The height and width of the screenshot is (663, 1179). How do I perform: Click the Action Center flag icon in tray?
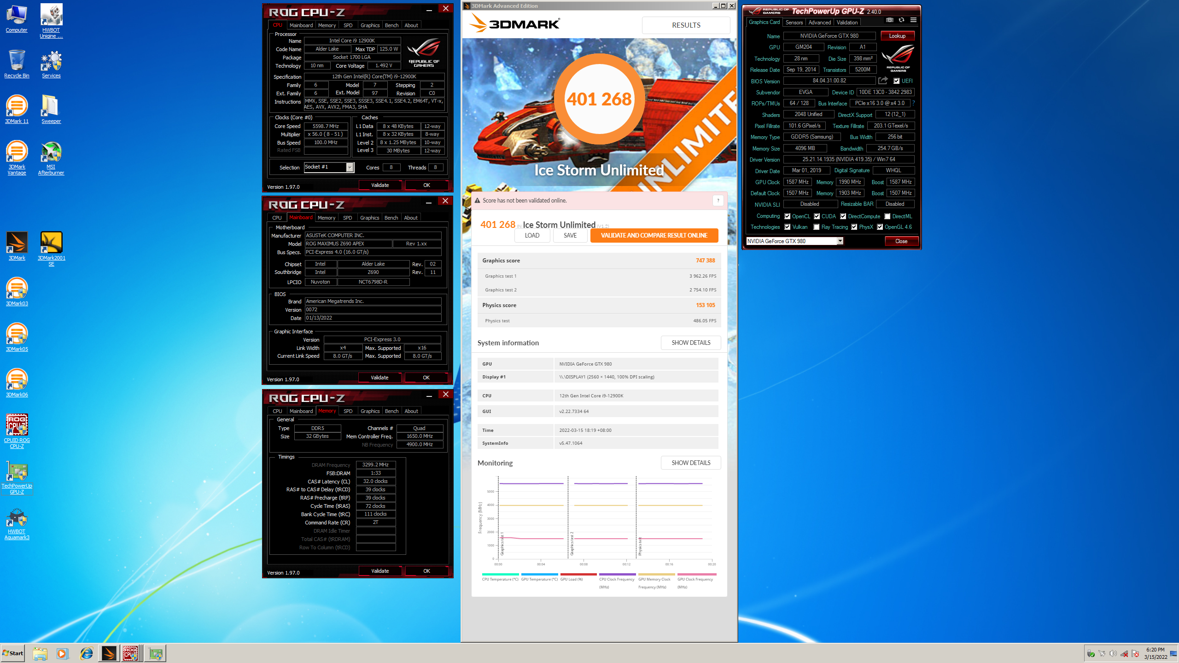point(1135,653)
